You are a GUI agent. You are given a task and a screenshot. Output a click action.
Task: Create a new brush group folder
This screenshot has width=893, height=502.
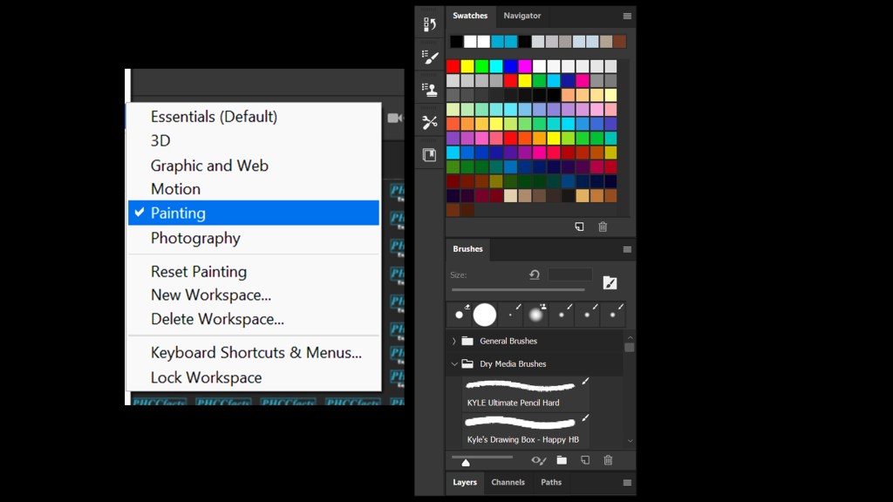click(x=562, y=460)
